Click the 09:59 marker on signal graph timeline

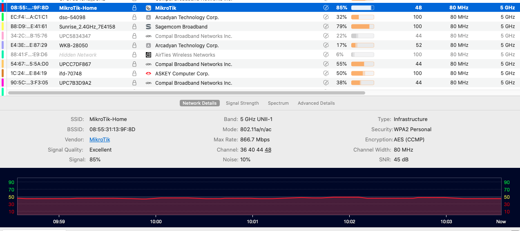[x=59, y=222]
